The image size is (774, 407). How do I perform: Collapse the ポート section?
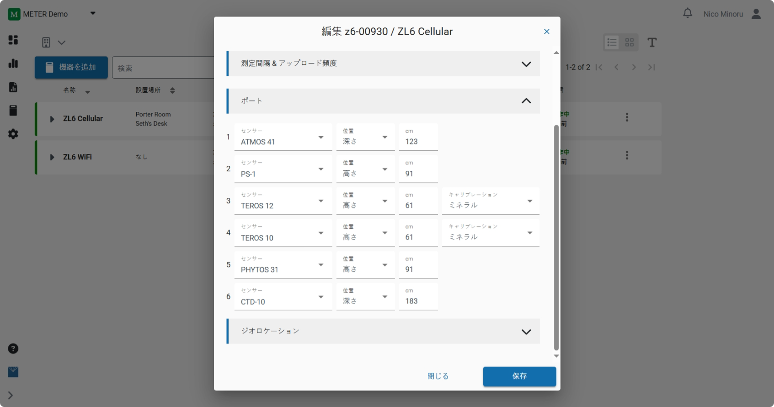point(384,101)
